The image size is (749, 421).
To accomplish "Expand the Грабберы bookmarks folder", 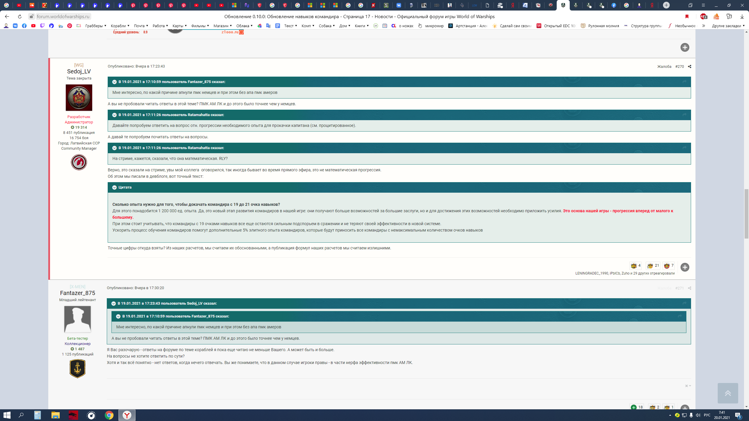I will [96, 26].
